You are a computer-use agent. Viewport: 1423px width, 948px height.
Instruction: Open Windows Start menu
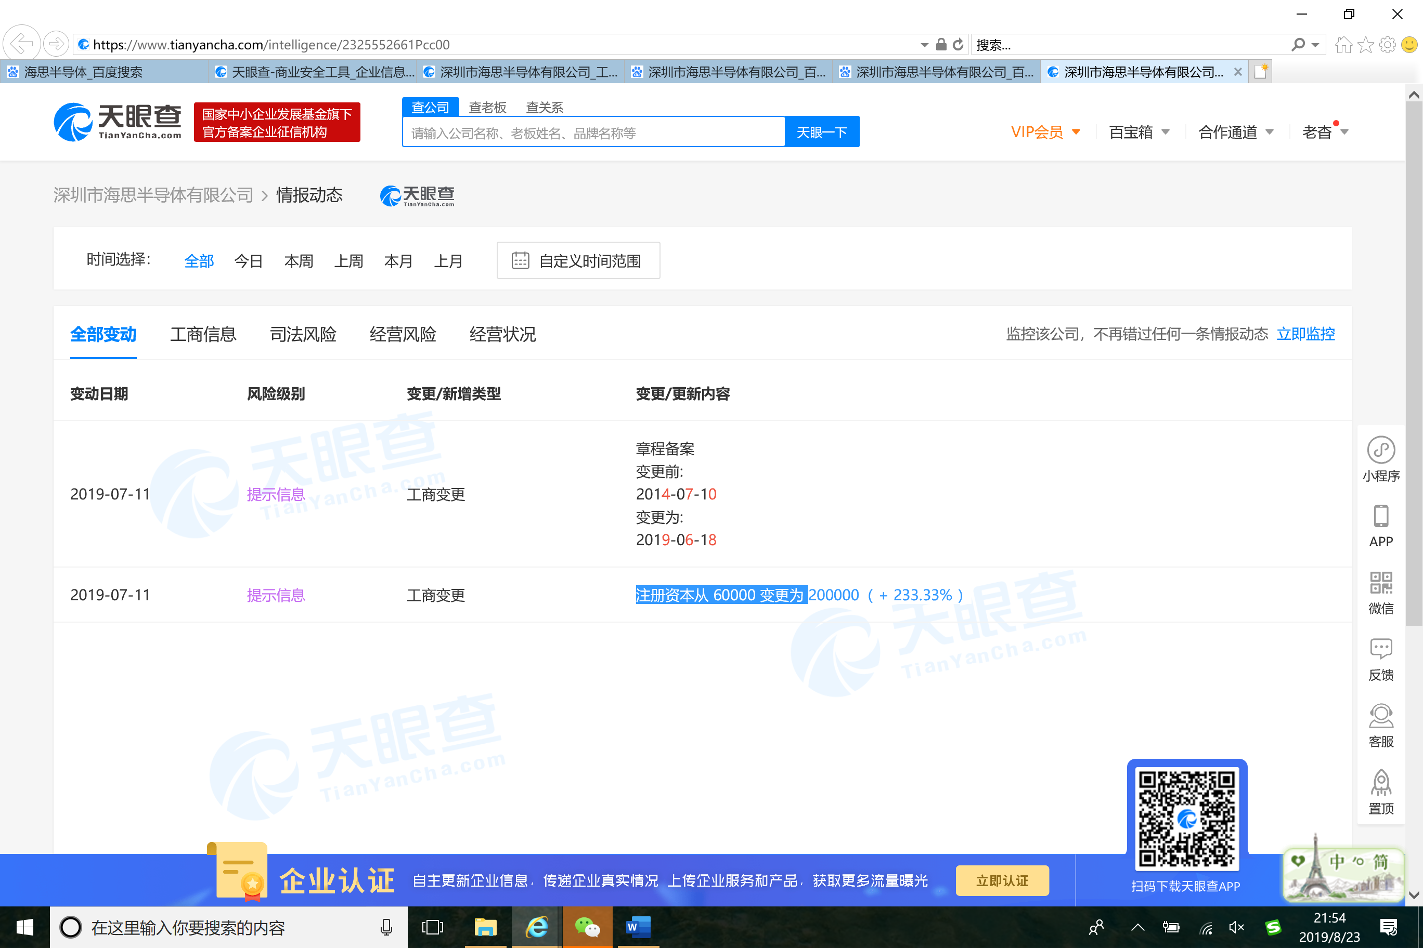(25, 927)
